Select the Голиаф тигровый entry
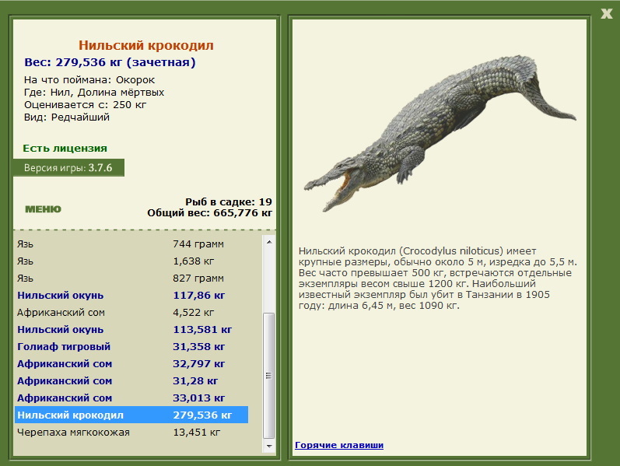620x466 pixels. [x=131, y=346]
